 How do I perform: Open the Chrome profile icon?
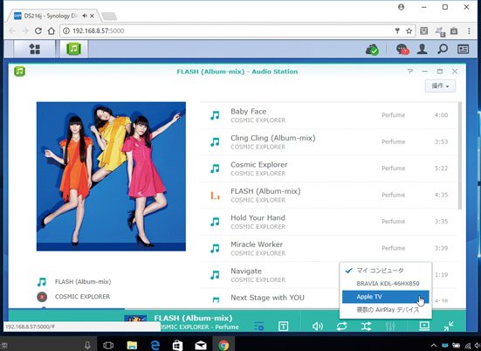click(401, 7)
